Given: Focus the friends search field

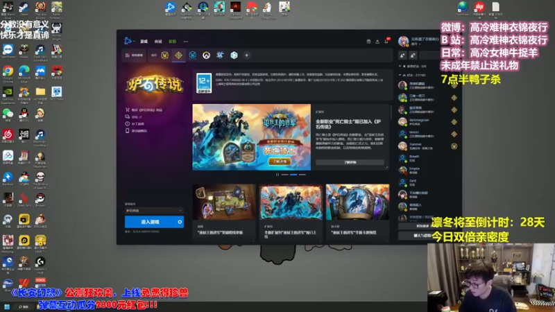Looking at the screenshot, I should 430,55.
